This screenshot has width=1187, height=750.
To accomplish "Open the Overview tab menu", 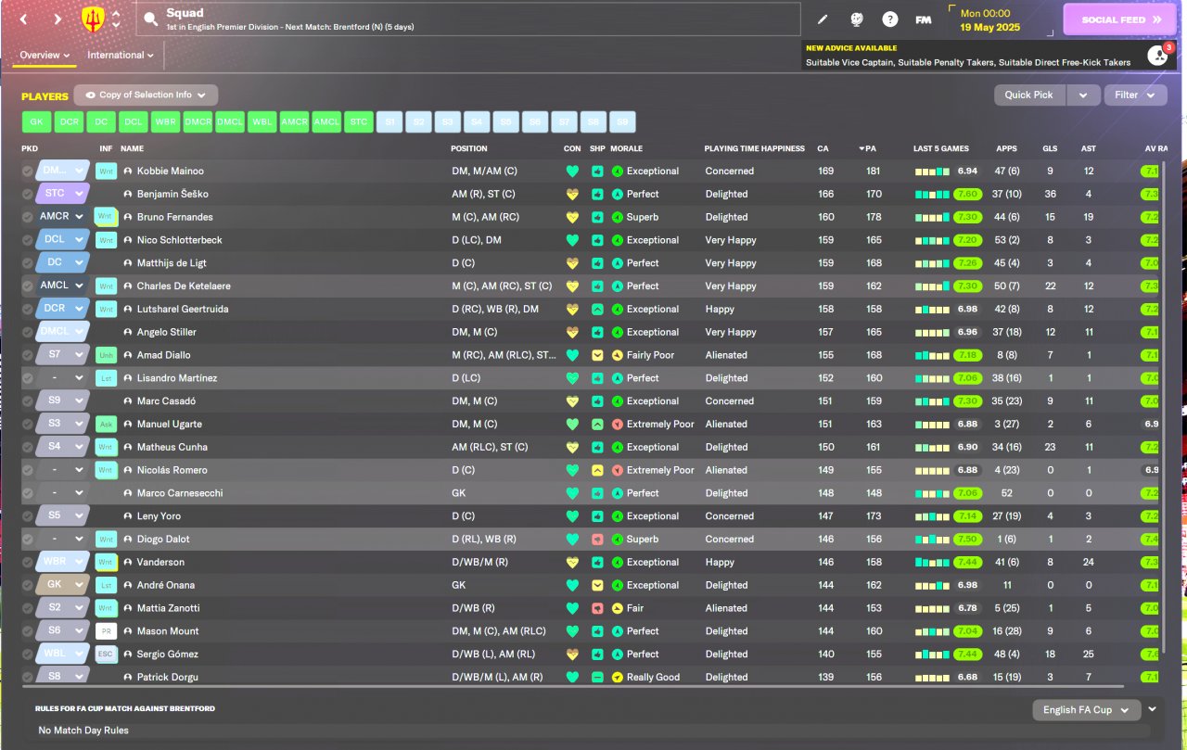I will tap(45, 56).
